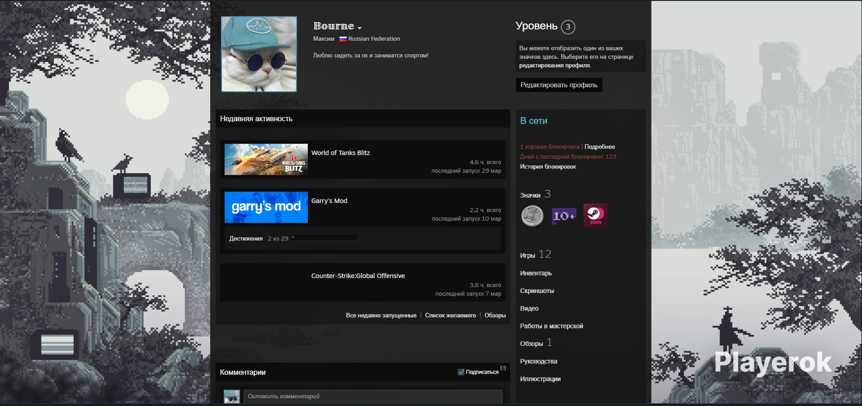Click World of Tanks Blitz '4,6 ч. всего' text
Viewport: 862px width, 406px height.
click(x=485, y=162)
